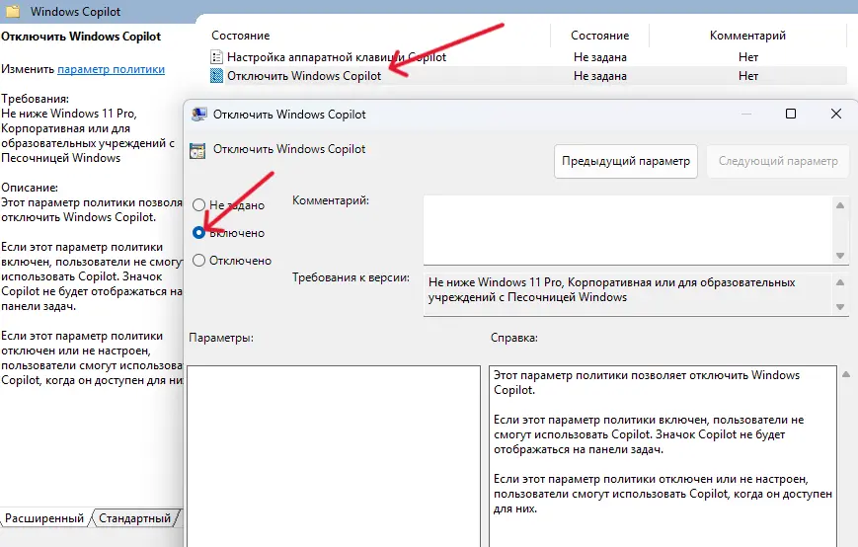This screenshot has height=547, width=858.
Task: Click the dialog title bar policy icon
Action: pyautogui.click(x=199, y=115)
